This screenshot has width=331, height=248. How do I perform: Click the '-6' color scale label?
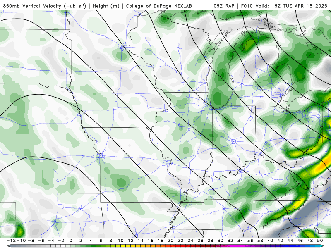(41, 241)
